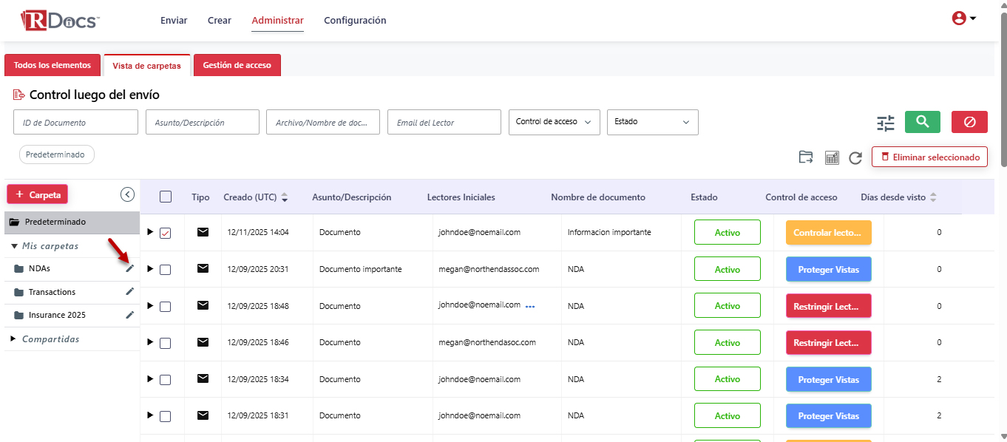Click the red Carpeta add button
The image size is (1007, 442).
pyautogui.click(x=38, y=194)
